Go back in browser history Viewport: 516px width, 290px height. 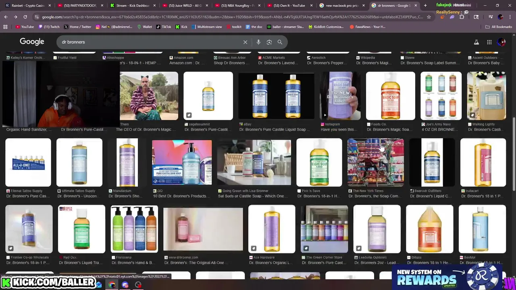coord(6,17)
